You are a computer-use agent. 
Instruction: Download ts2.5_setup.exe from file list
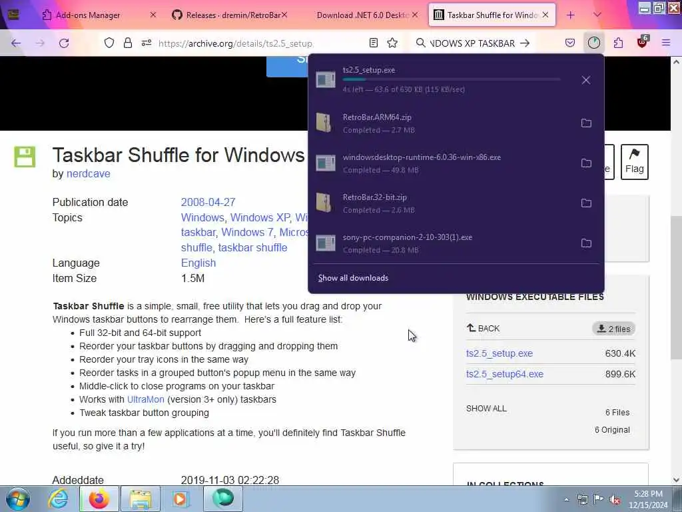point(500,353)
